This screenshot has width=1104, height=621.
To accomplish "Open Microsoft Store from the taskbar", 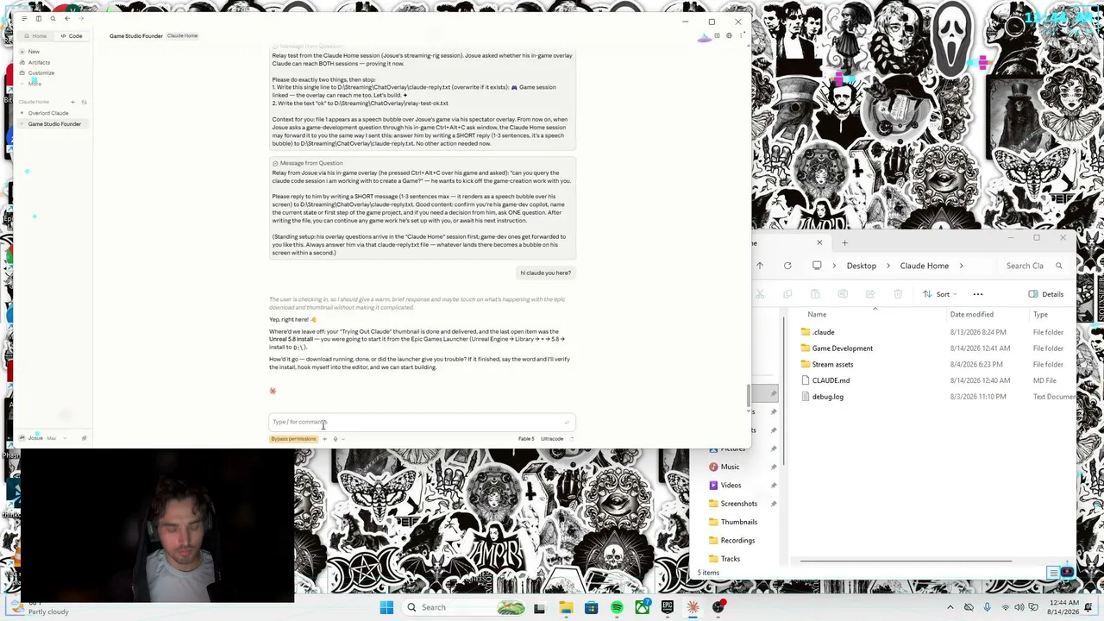I will [x=591, y=607].
